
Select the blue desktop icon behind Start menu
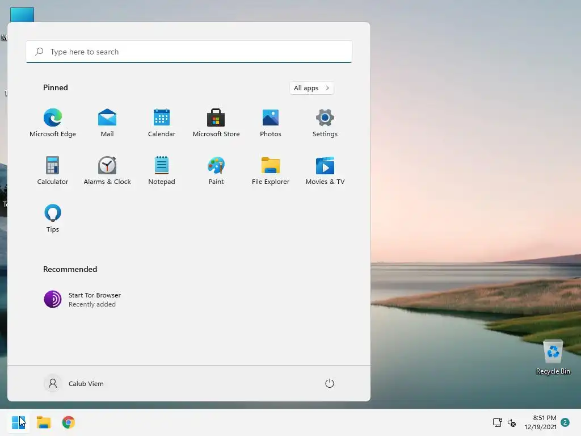[22, 15]
